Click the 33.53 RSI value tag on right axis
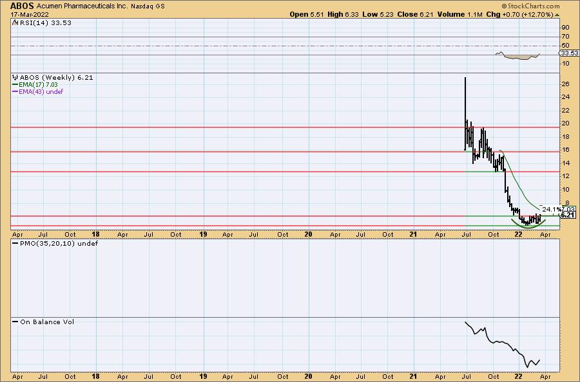 (569, 53)
